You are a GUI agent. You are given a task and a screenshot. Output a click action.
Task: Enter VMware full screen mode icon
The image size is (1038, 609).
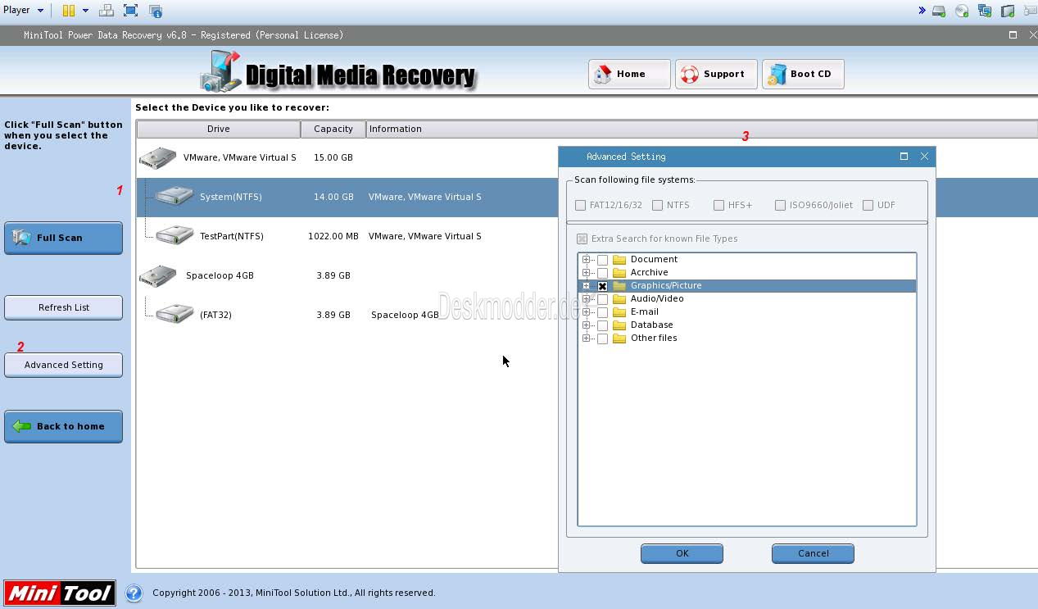(x=130, y=11)
